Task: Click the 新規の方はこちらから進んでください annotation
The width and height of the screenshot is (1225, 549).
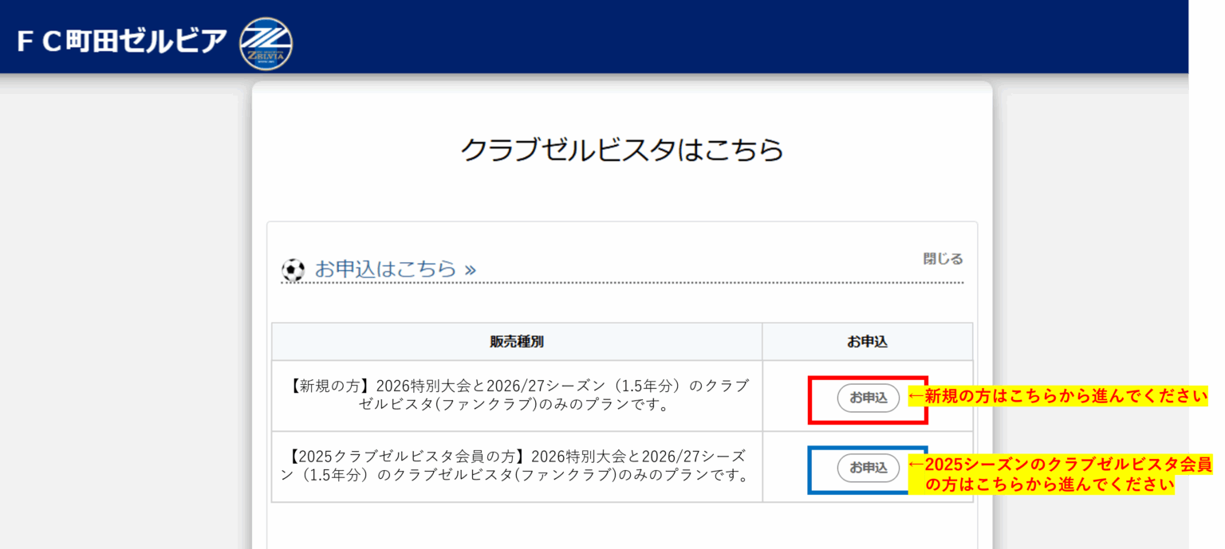Action: click(1065, 396)
